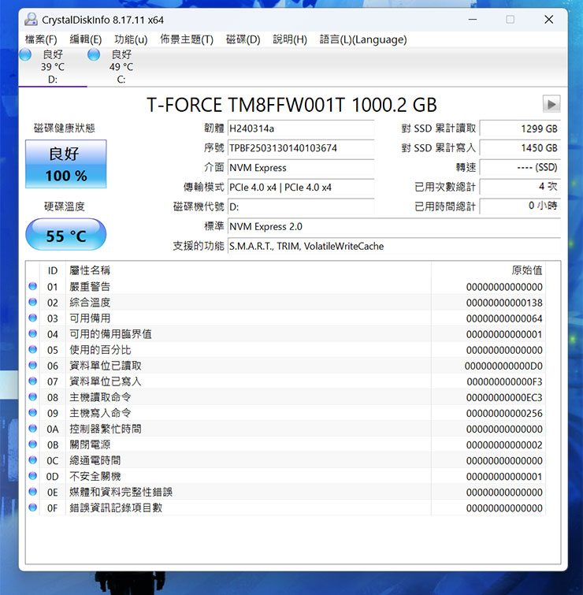
Task: Click the blue status orb for drive C:
Action: (94, 54)
